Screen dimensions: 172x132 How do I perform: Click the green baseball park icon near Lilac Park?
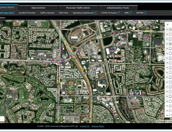80,108
